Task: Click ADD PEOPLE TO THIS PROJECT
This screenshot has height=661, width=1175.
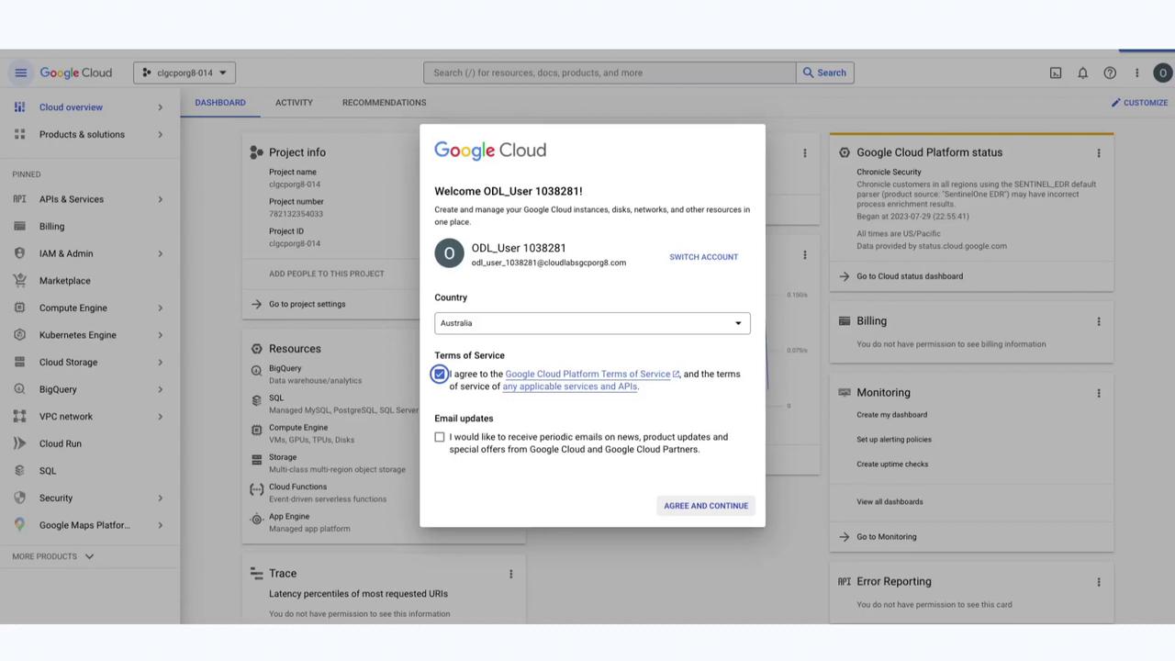Action: [327, 274]
